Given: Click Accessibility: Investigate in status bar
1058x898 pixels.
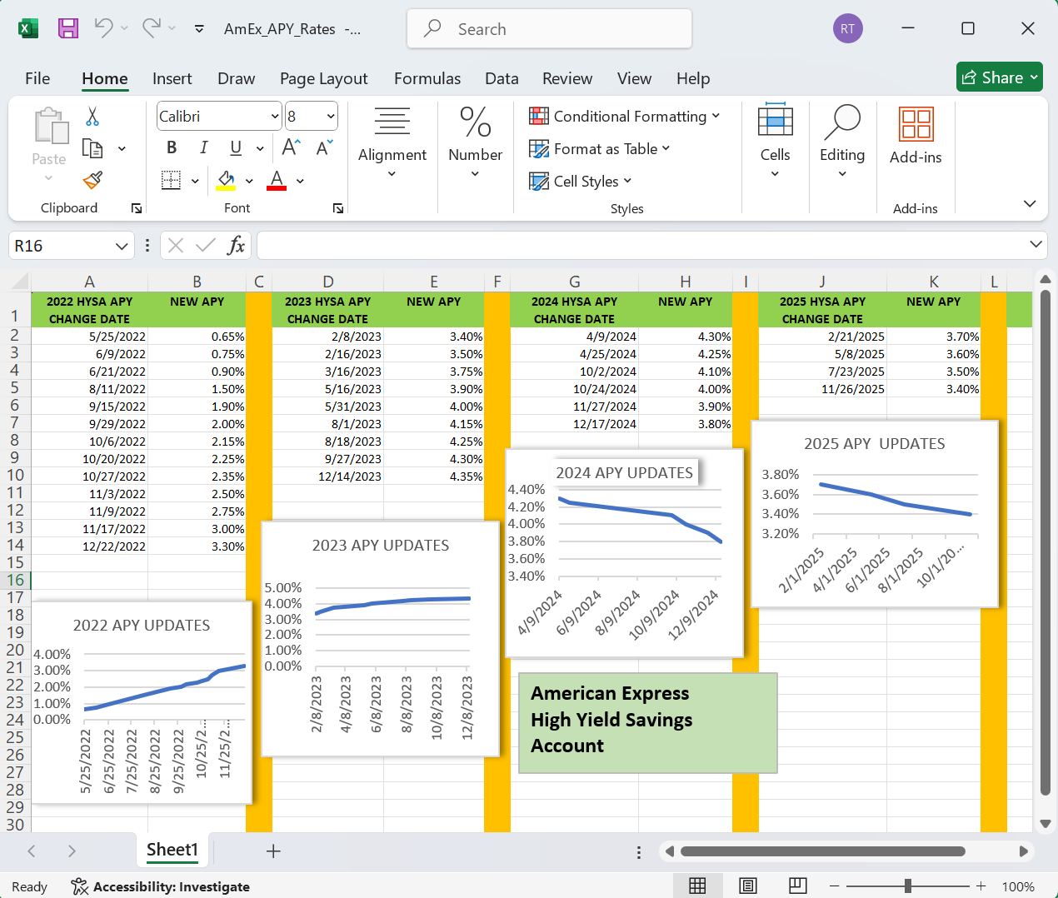Looking at the screenshot, I should click(x=161, y=886).
